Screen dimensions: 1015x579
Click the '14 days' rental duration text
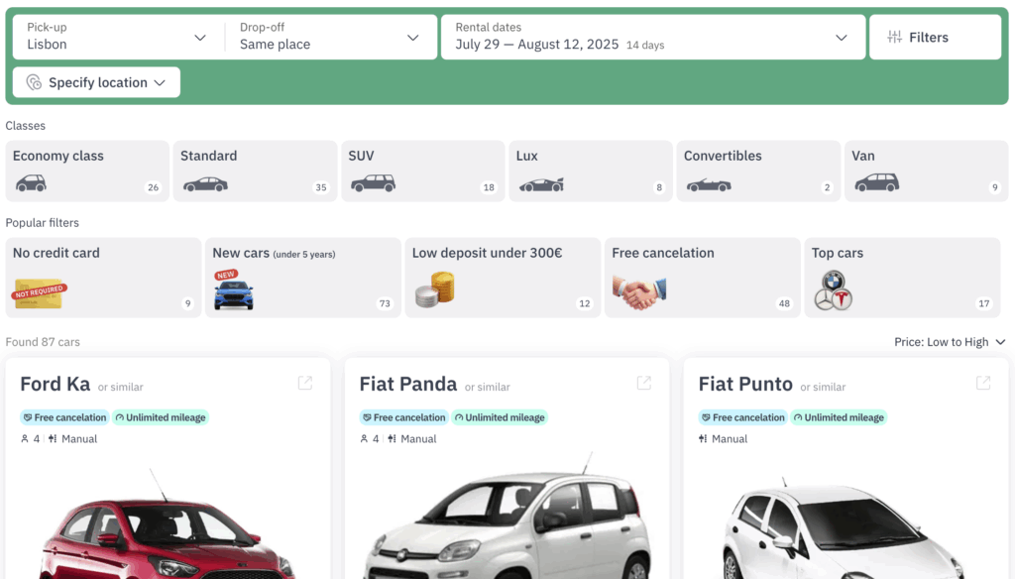click(645, 46)
